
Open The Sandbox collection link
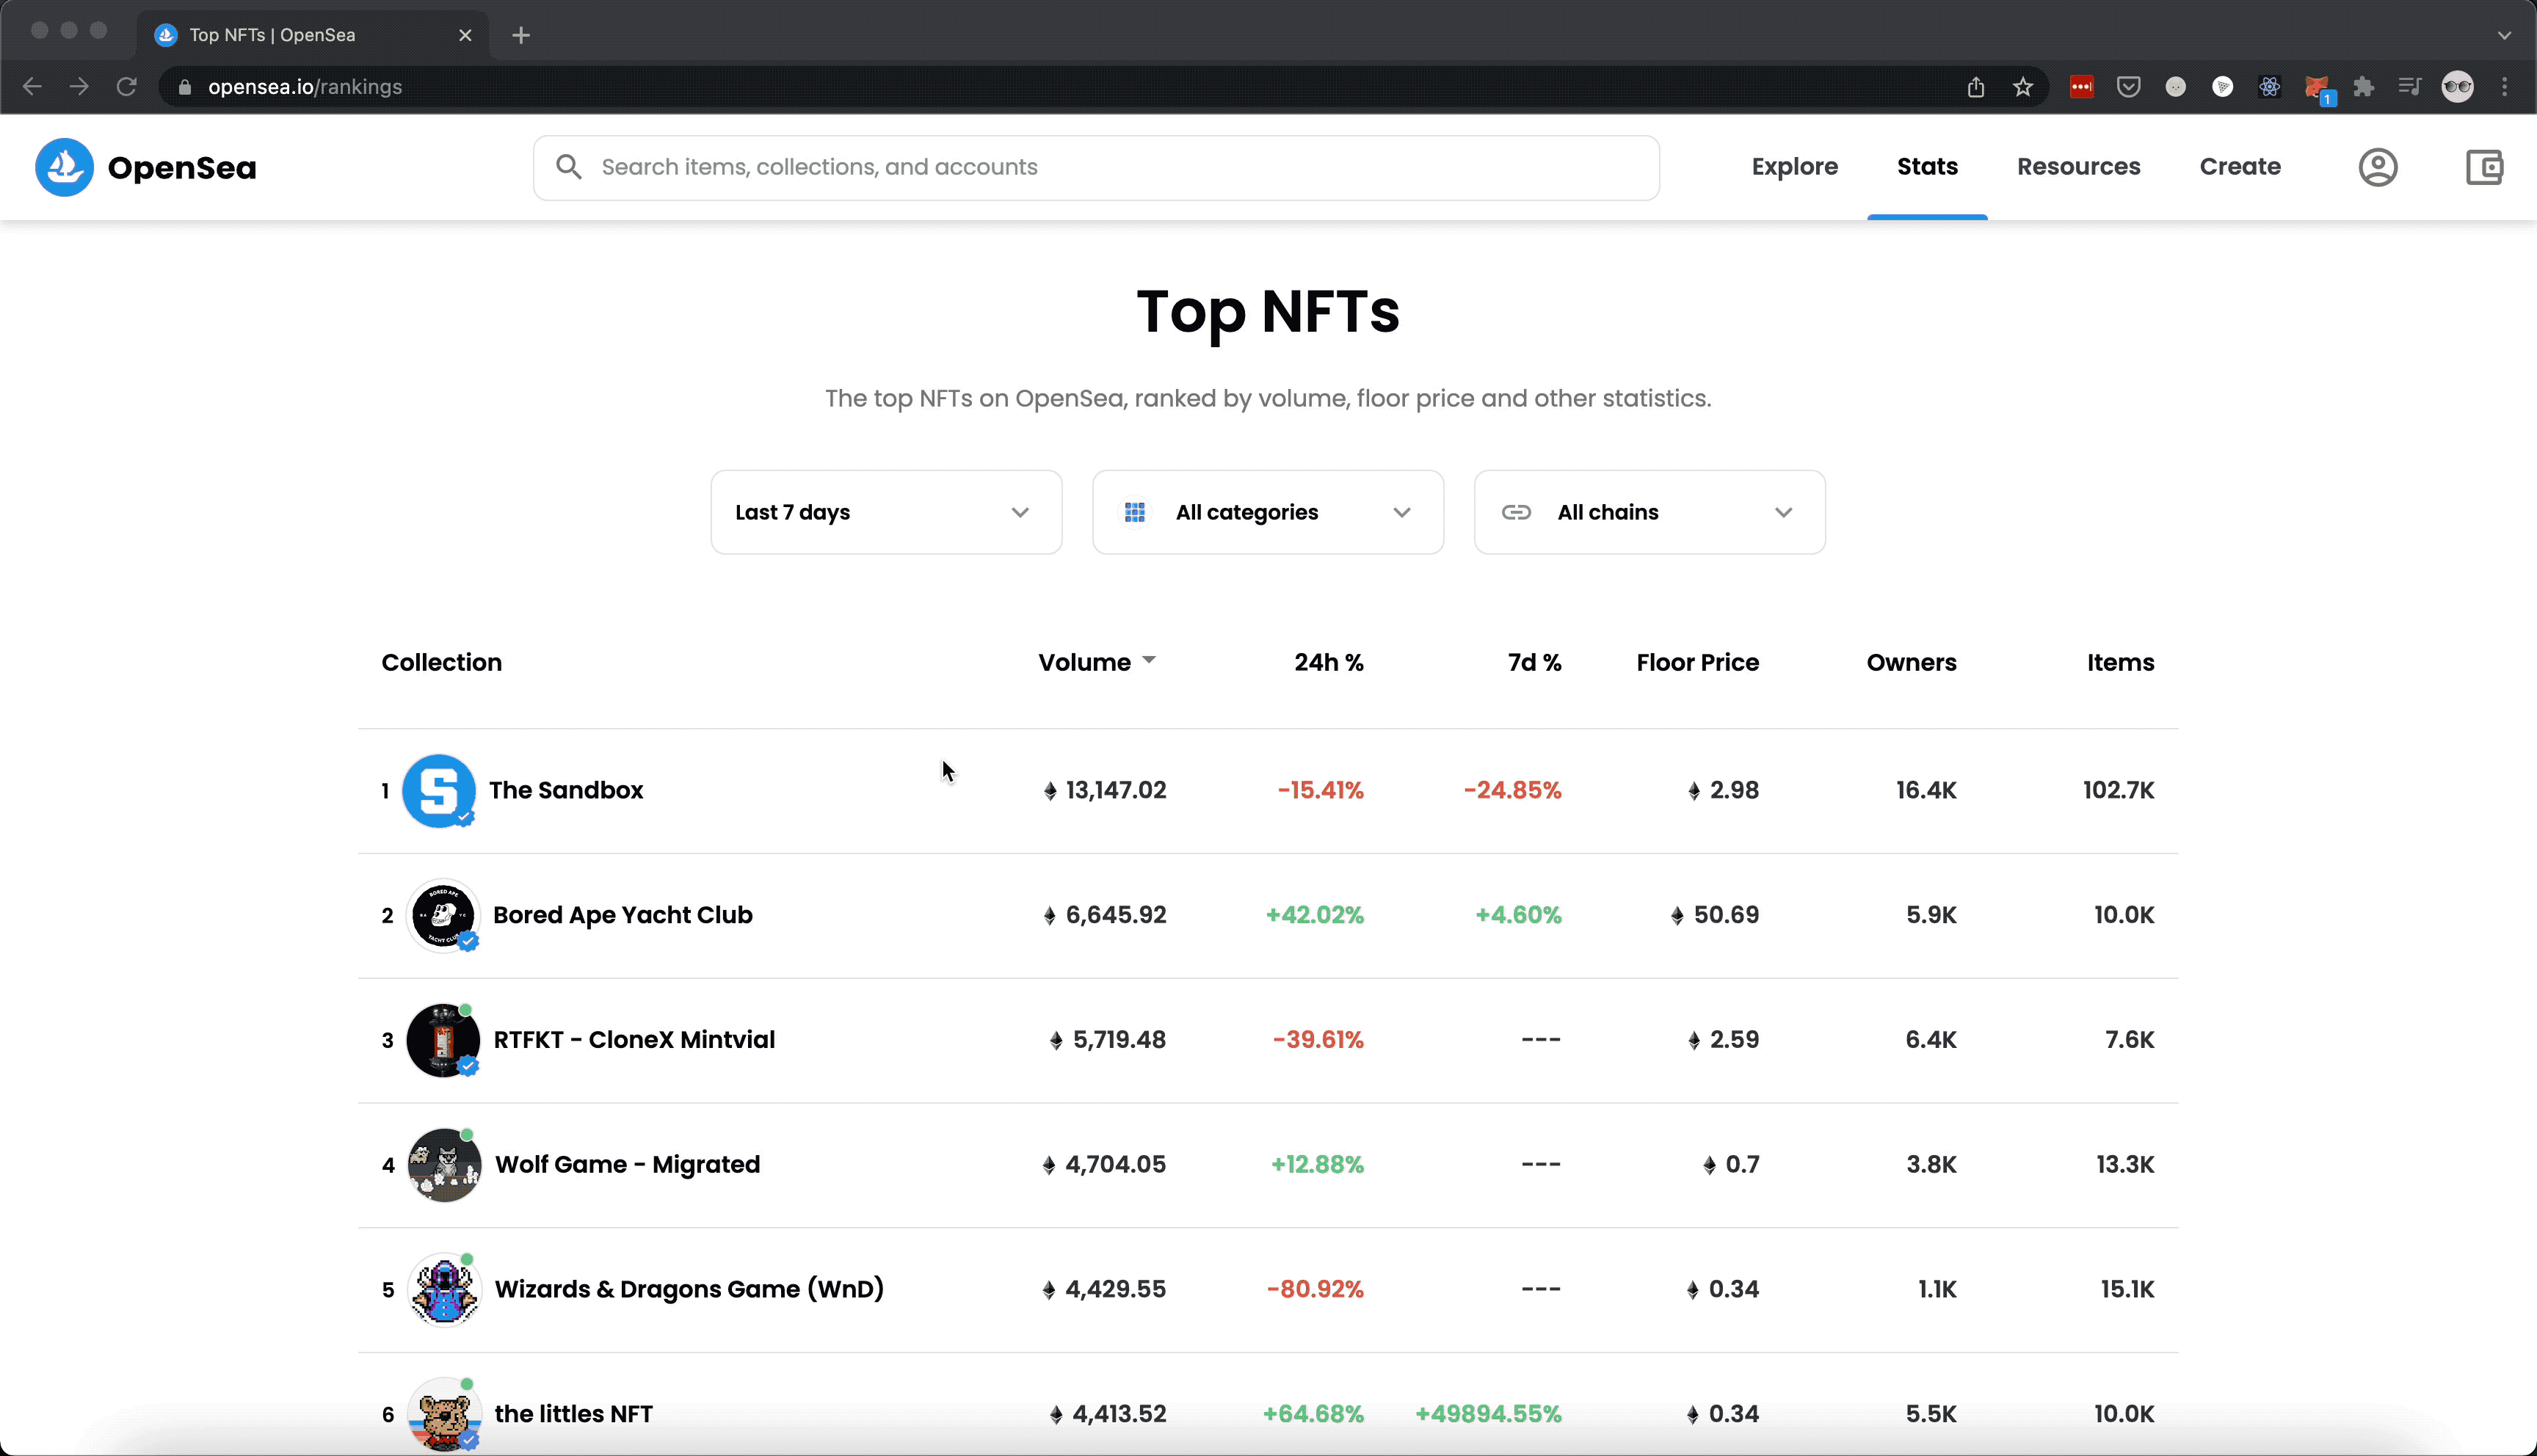[x=566, y=790]
